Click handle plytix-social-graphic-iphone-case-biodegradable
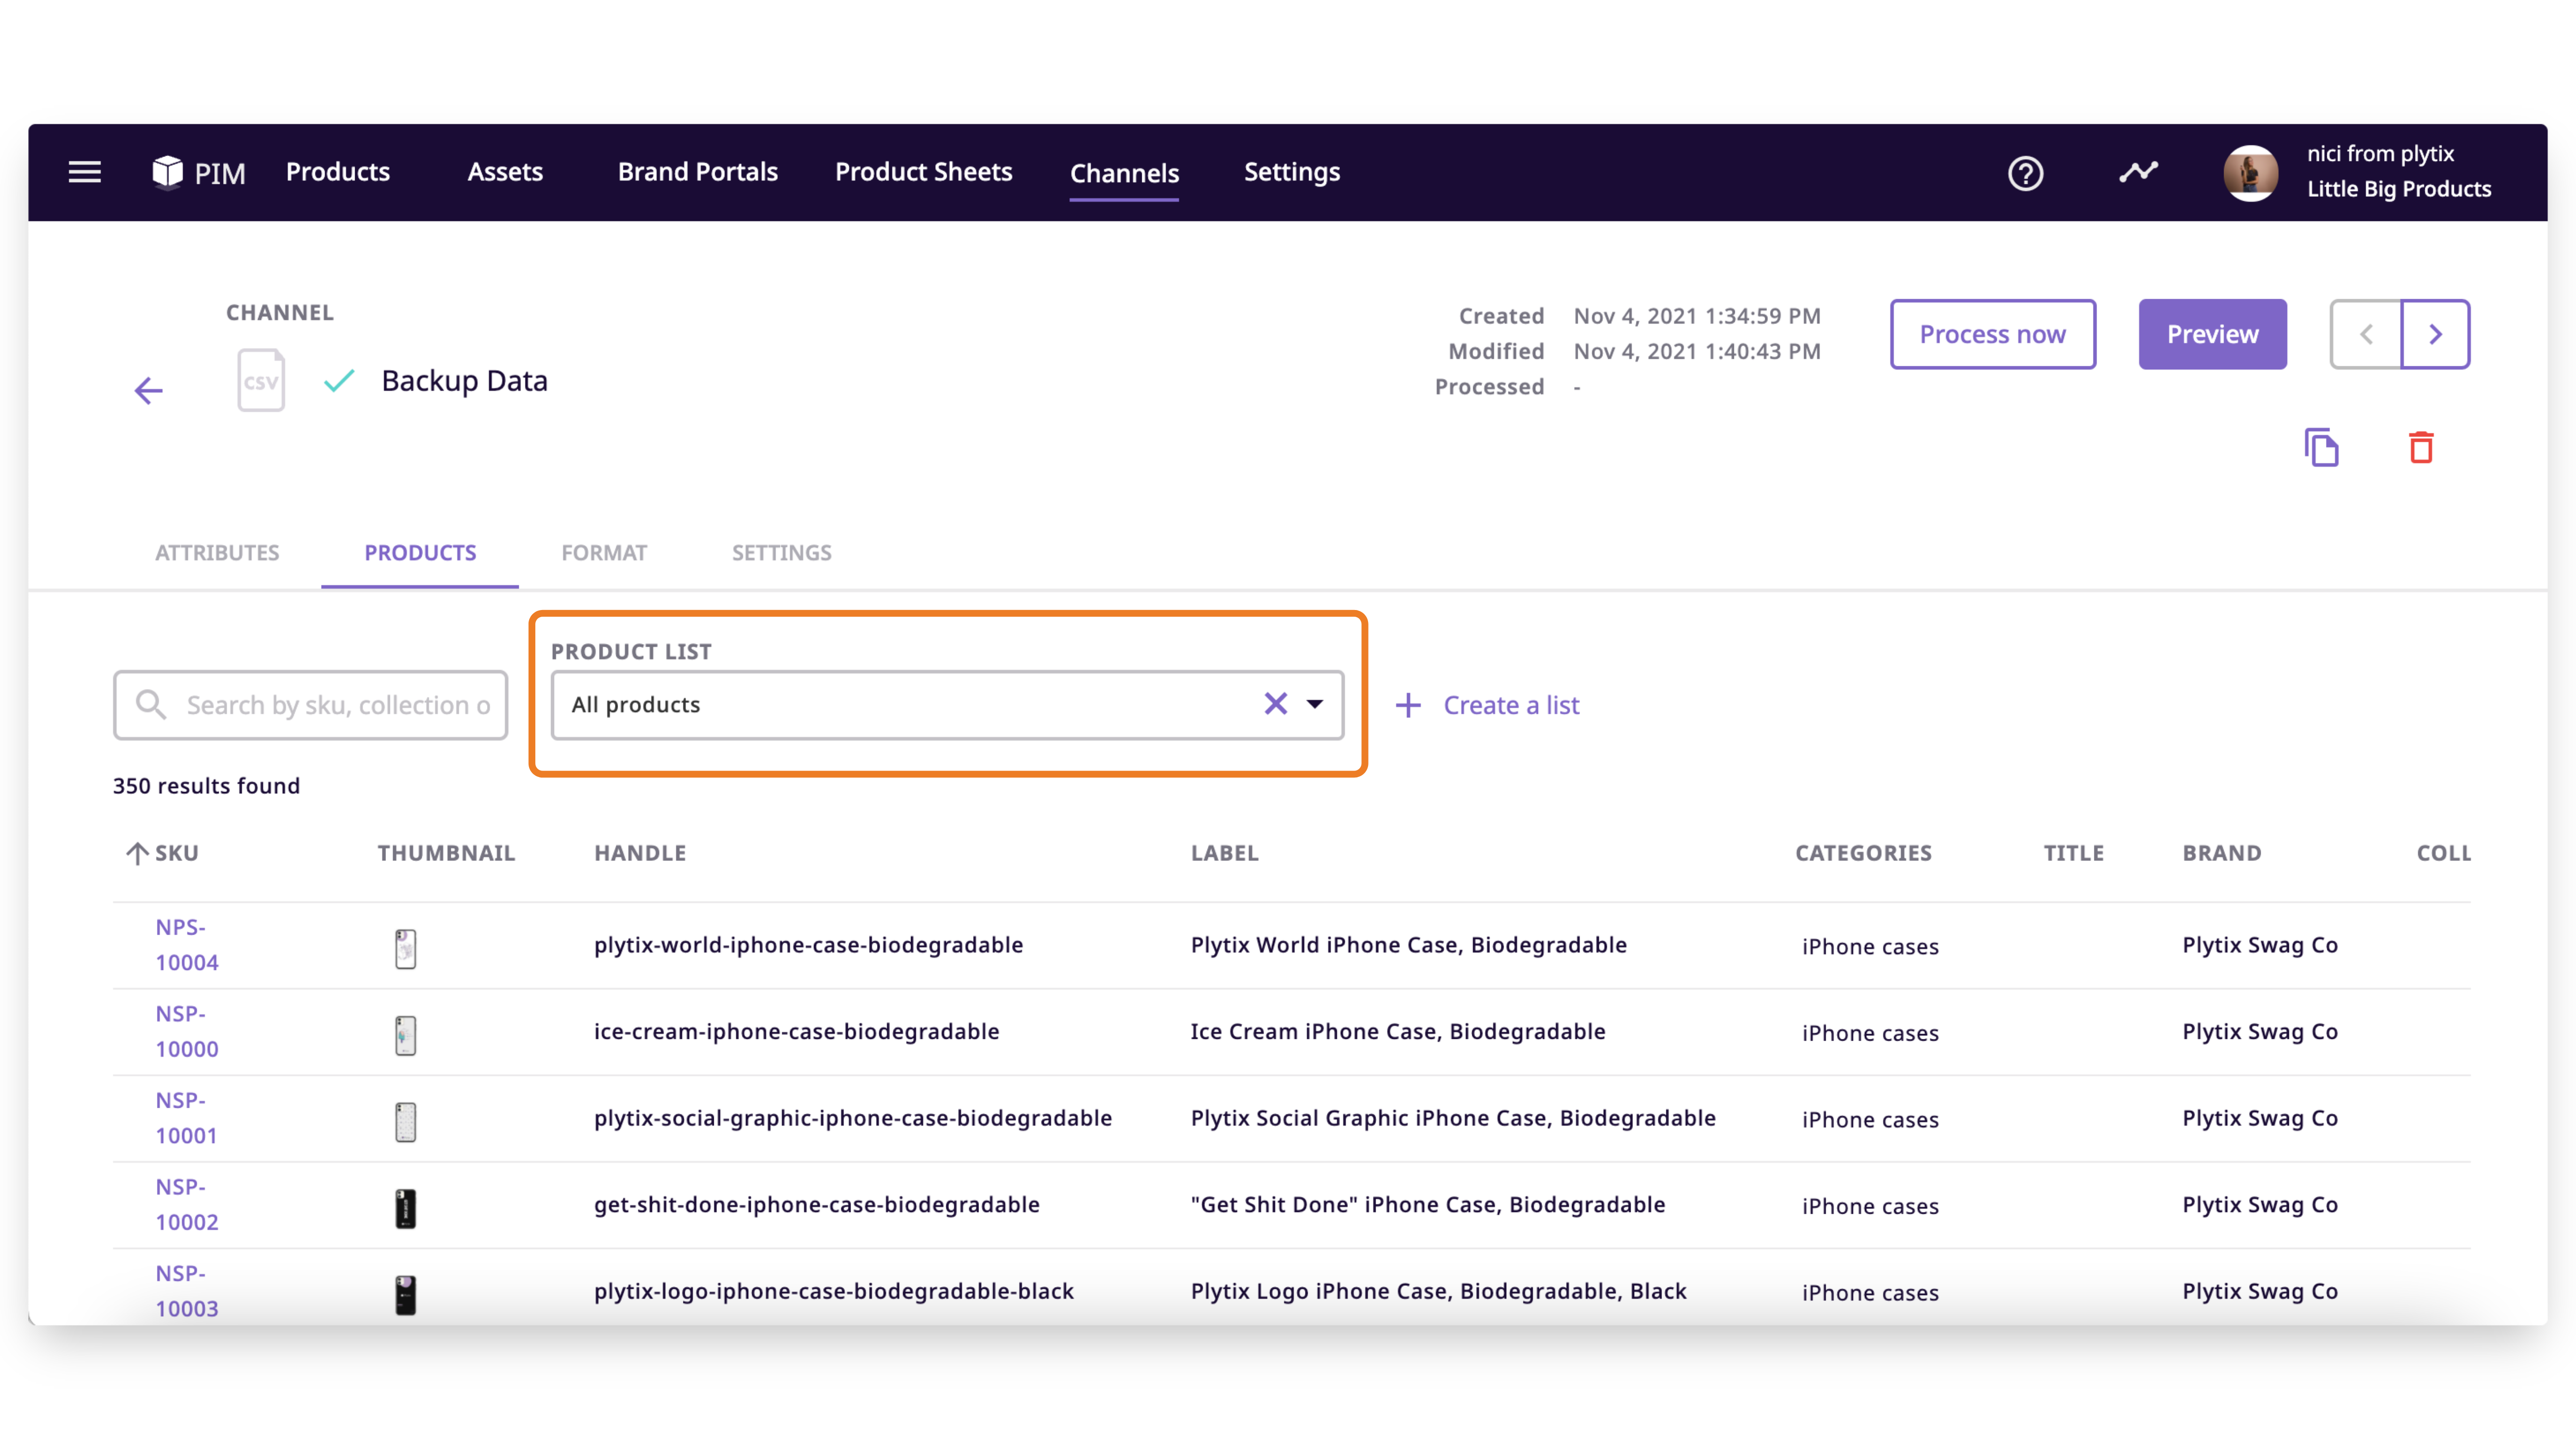The width and height of the screenshot is (2576, 1449). 852,1118
